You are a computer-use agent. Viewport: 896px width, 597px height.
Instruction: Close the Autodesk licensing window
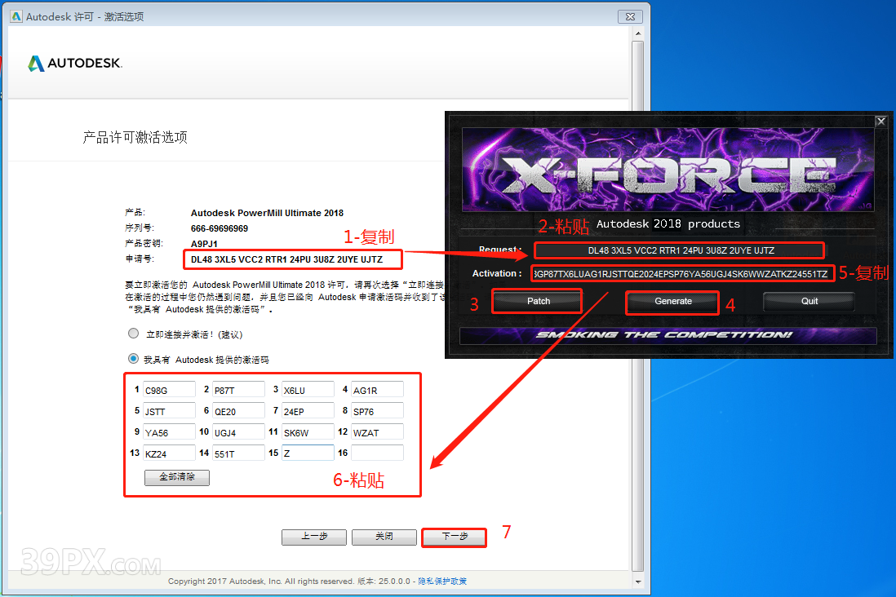tap(630, 16)
